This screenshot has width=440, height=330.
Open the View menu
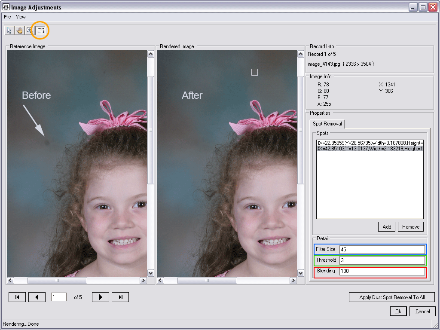click(x=21, y=17)
